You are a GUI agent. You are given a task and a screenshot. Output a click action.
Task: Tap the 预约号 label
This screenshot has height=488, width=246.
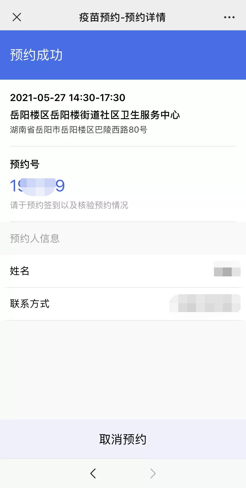tap(25, 164)
